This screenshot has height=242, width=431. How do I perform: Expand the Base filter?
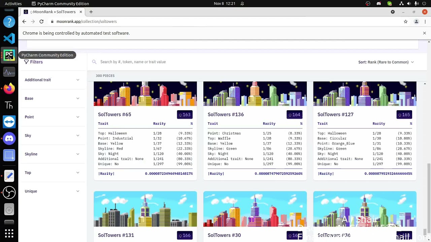coord(52,98)
